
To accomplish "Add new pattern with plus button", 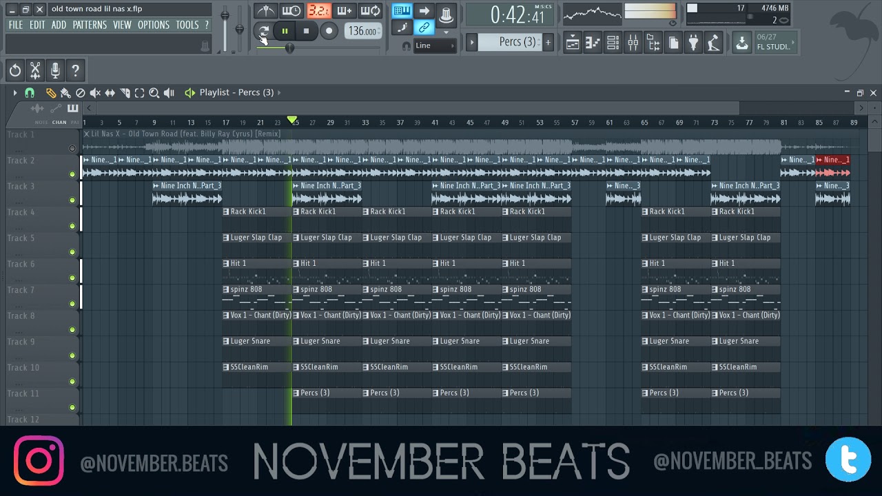I will coord(548,42).
